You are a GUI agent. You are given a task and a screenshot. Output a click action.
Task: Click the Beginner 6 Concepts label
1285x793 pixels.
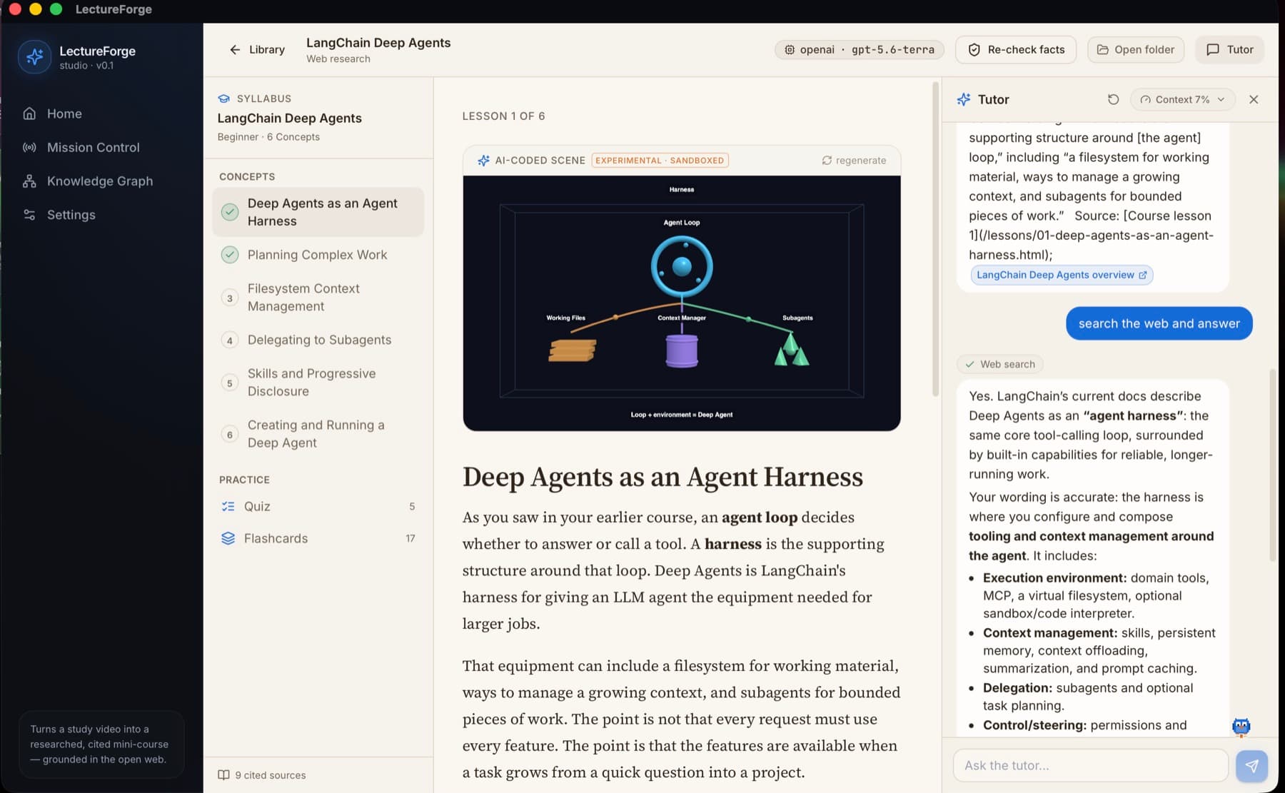(x=268, y=137)
